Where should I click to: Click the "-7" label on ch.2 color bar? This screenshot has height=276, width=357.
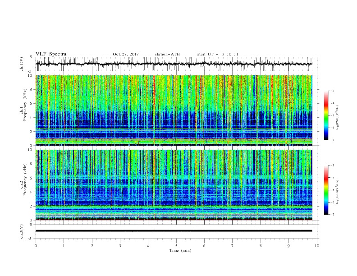click(333, 214)
